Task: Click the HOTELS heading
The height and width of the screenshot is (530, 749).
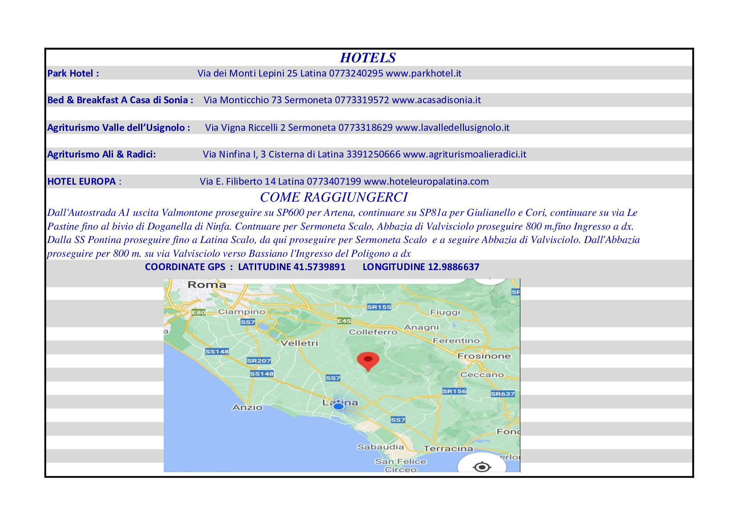Action: [367, 58]
